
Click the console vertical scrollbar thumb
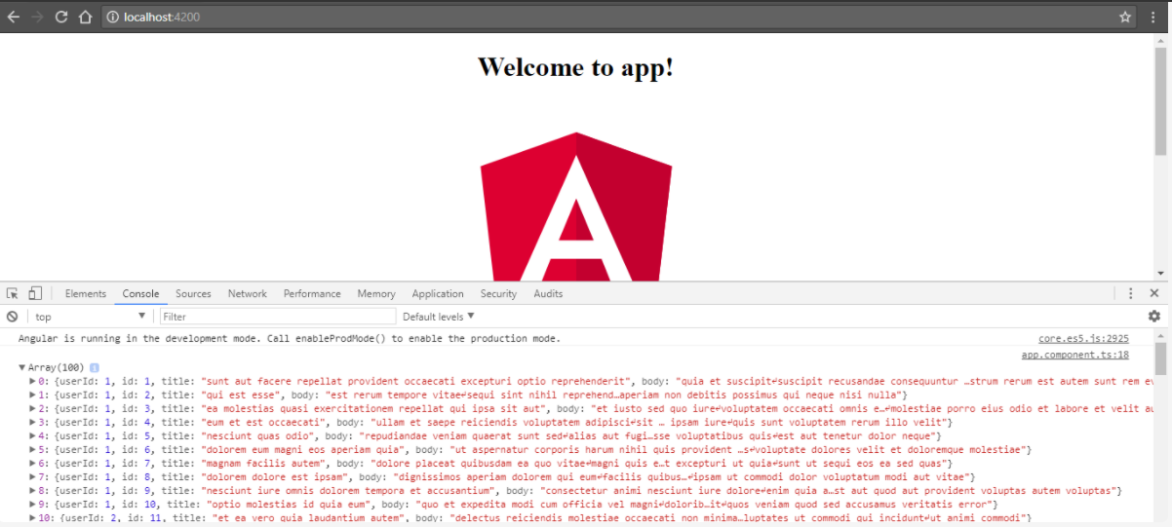[1160, 358]
